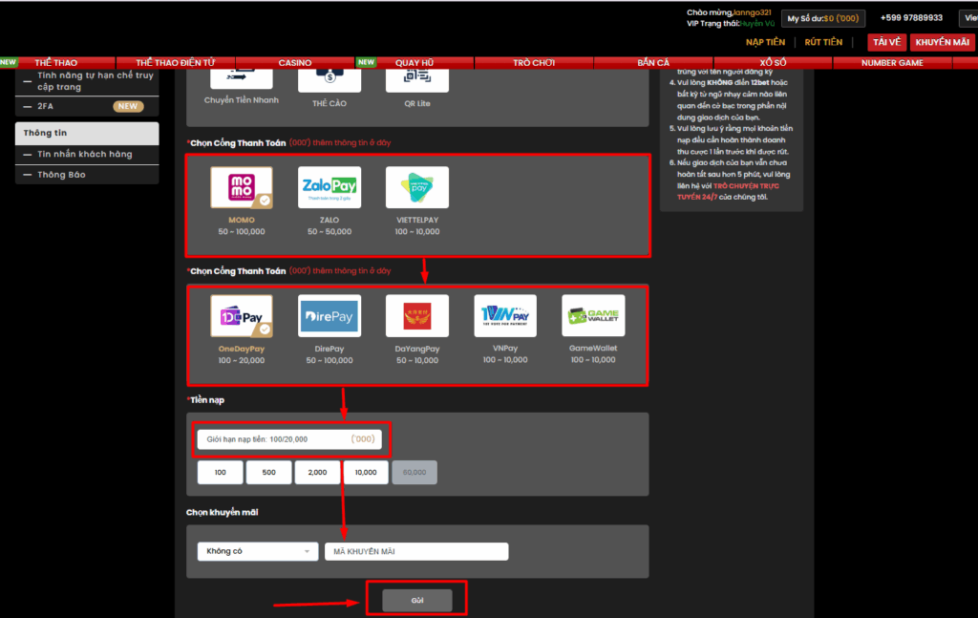Open the THỂ THAO menu
This screenshot has height=618, width=978.
click(56, 62)
